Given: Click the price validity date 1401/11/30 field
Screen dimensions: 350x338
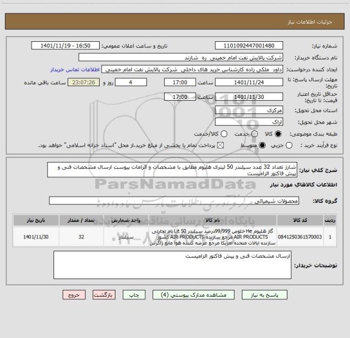Looking at the screenshot, I should point(249,96).
